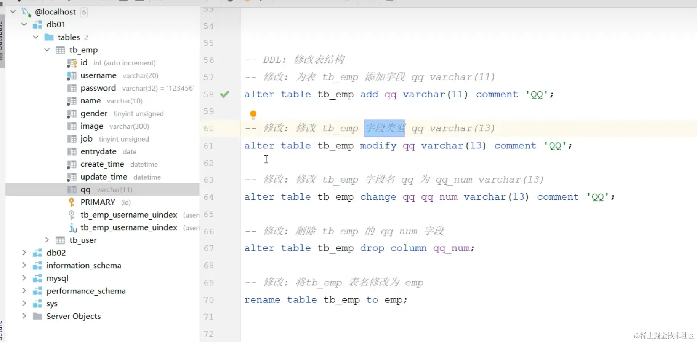Click the name column icon

point(72,101)
